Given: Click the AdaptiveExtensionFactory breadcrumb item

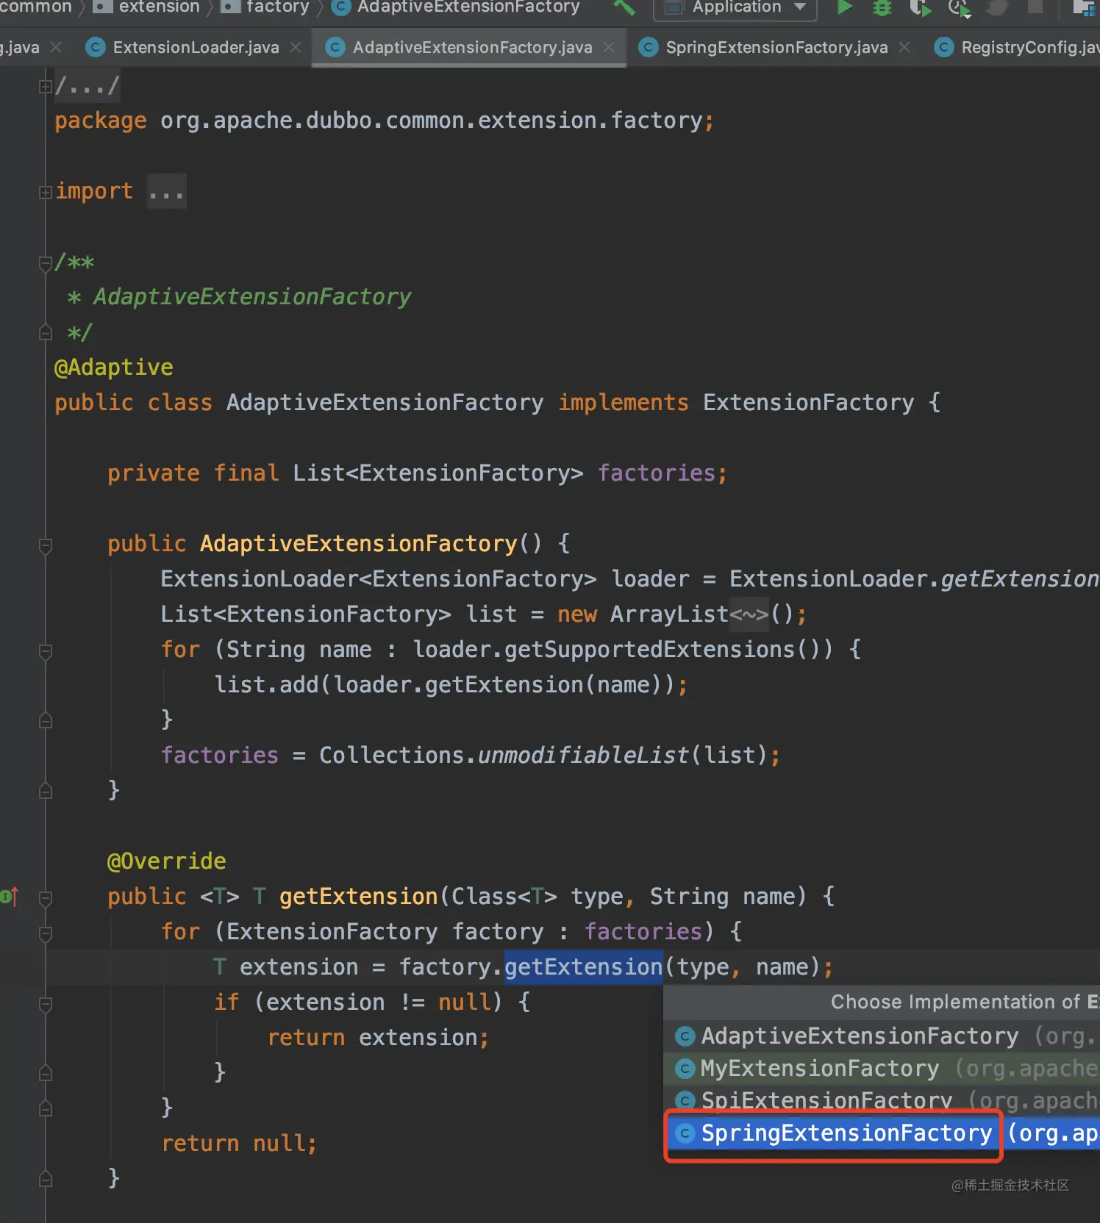Looking at the screenshot, I should [x=468, y=7].
